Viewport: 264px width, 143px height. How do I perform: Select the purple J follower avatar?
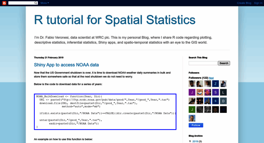[192, 92]
